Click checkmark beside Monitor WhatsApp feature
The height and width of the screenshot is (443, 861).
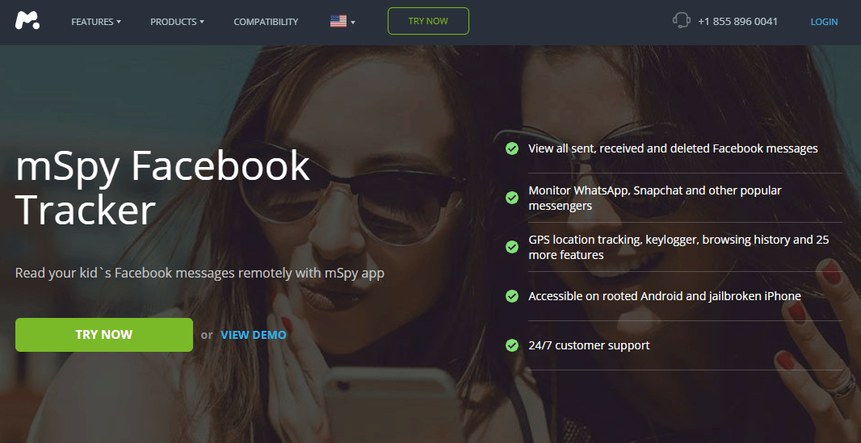tap(512, 198)
